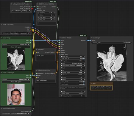Click choose file to upload in Load Face Image
Image resolution: width=134 pixels, height=116 pixels.
pyautogui.click(x=16, y=82)
